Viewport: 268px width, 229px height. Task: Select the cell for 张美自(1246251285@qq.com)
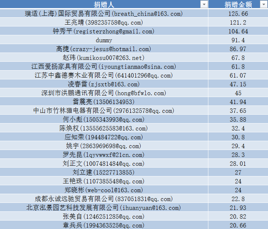click(x=104, y=217)
